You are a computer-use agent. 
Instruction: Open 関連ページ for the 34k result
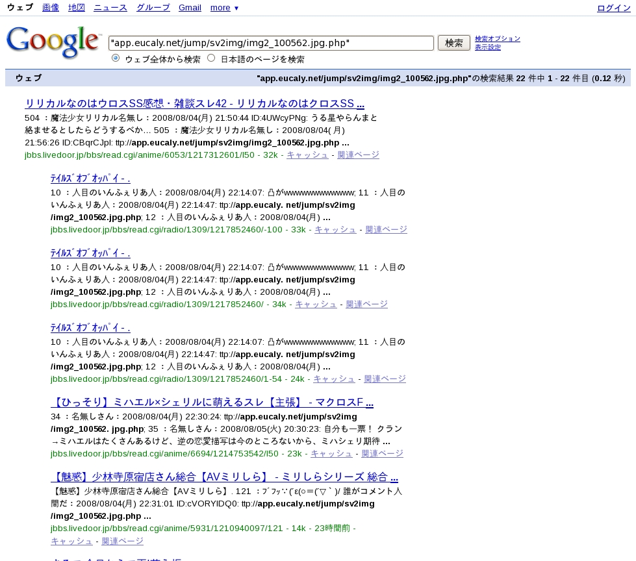(x=366, y=304)
